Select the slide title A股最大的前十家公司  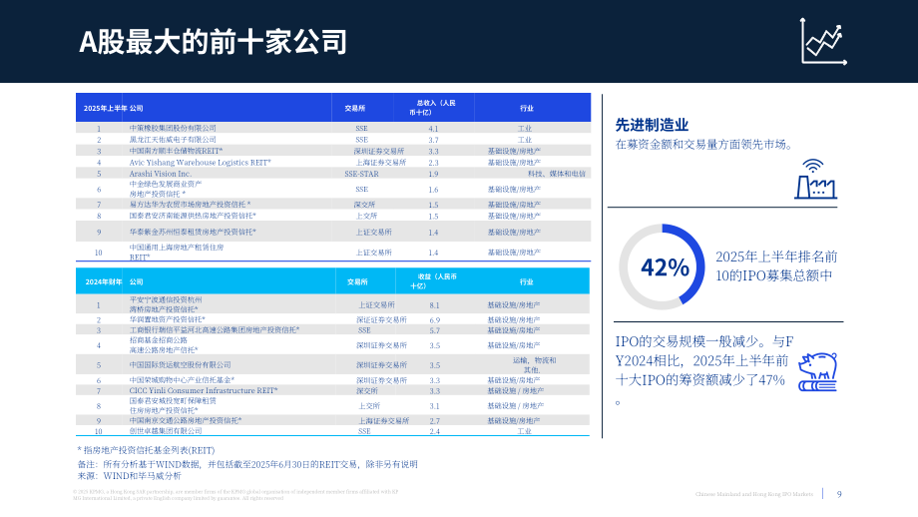tap(214, 42)
